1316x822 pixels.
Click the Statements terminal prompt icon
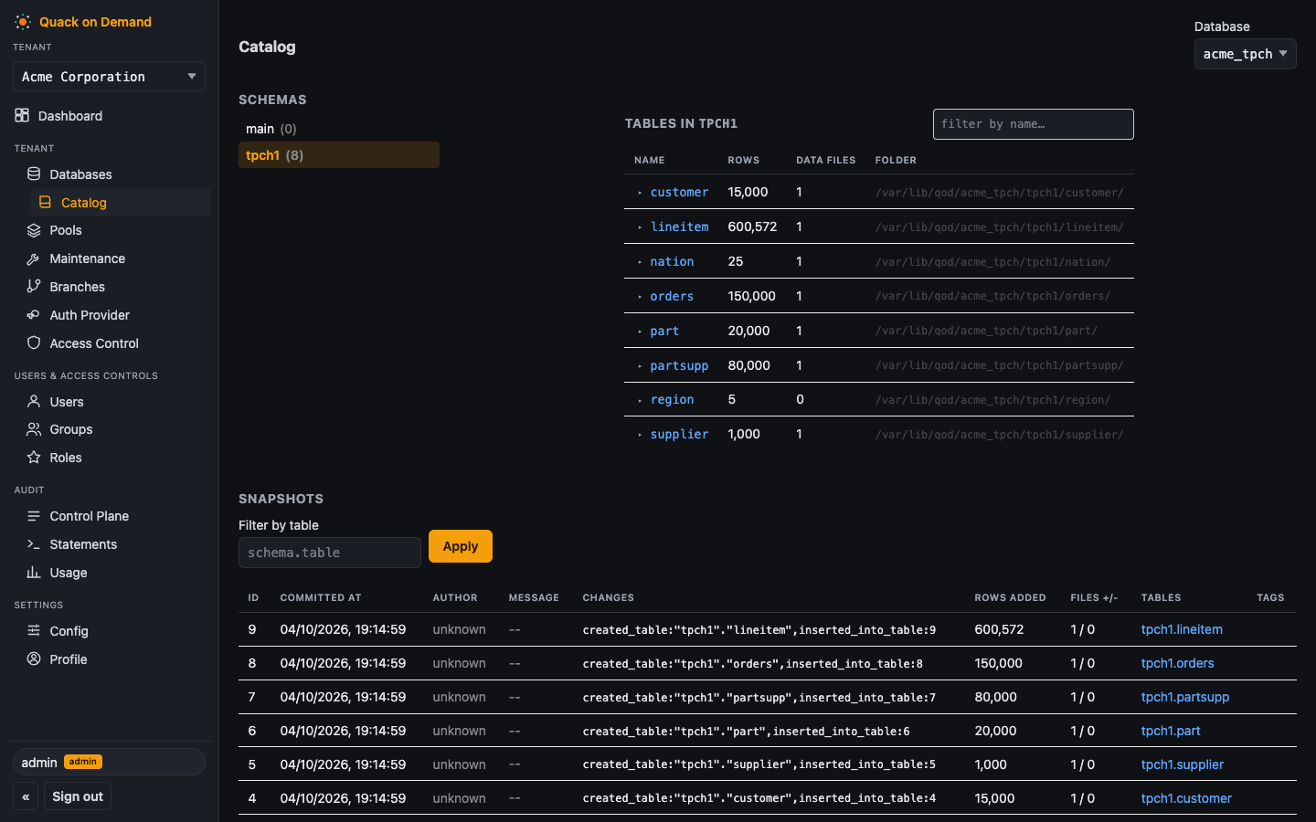tap(34, 543)
